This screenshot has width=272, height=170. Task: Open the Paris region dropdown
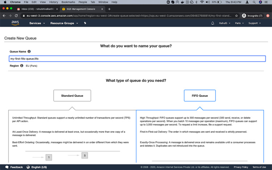click(x=239, y=23)
